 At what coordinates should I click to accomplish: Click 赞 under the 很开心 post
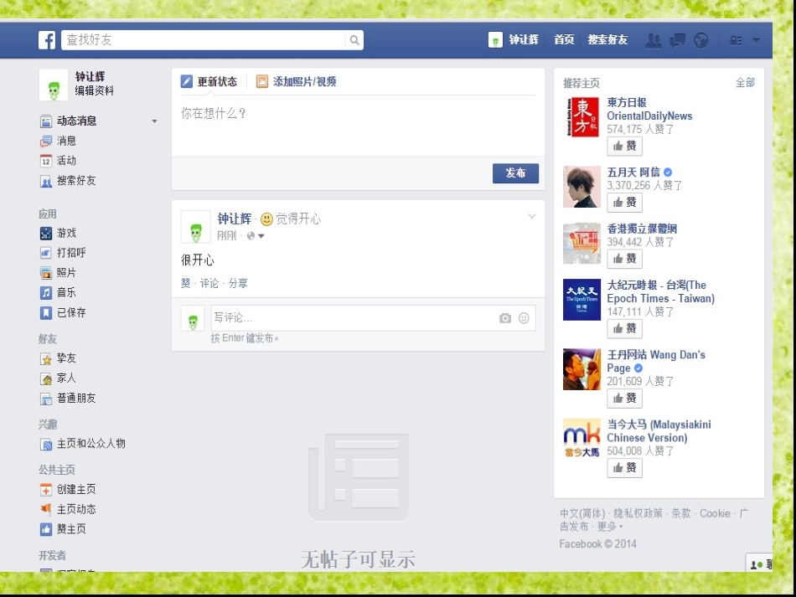click(x=186, y=283)
